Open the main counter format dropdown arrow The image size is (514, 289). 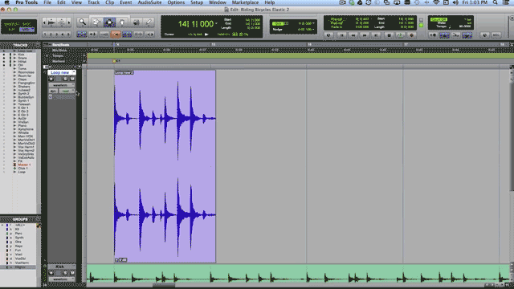[216, 23]
